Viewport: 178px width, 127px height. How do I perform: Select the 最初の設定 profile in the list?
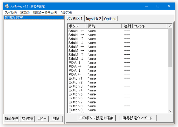point(34,18)
